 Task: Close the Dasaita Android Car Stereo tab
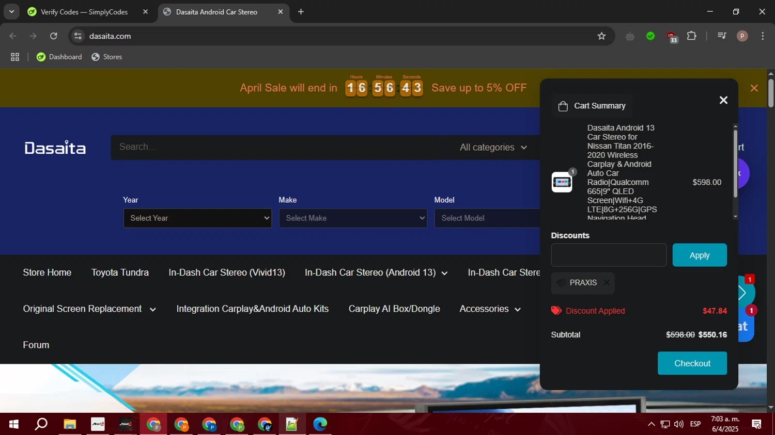coord(281,12)
